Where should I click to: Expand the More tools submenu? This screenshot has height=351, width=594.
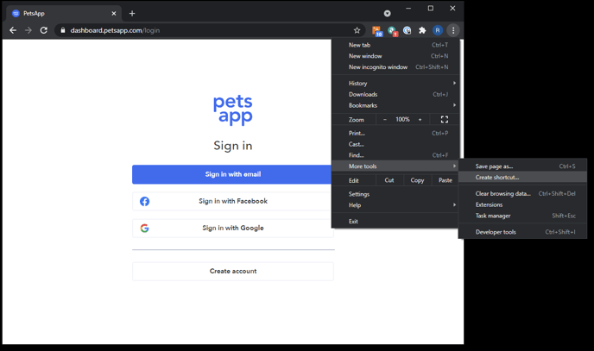pyautogui.click(x=395, y=166)
